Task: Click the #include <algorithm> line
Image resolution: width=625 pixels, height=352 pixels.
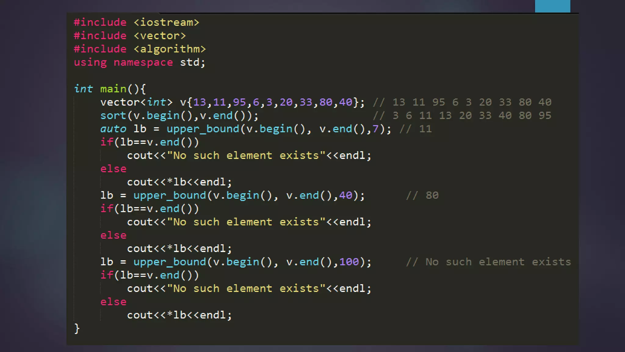Action: 139,49
